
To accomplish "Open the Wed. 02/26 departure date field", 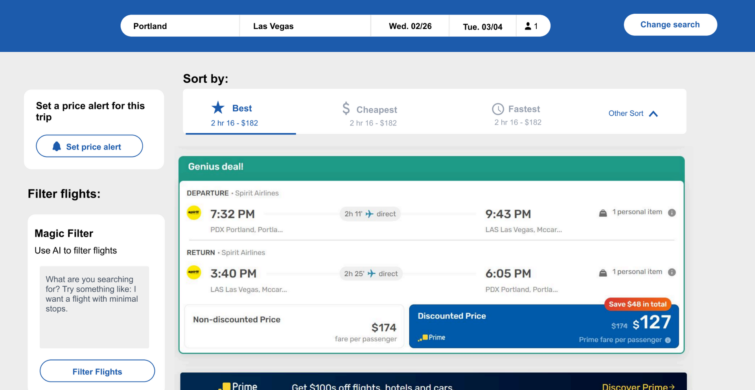I will 410,26.
